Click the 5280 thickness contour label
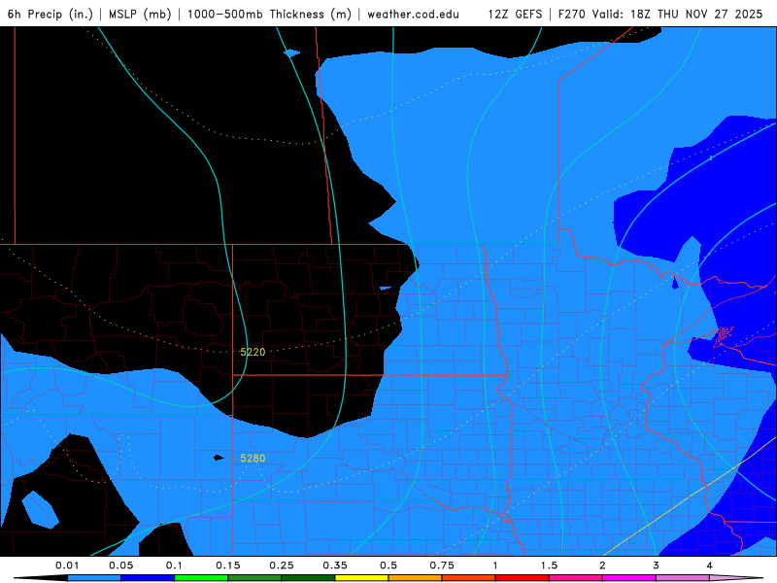This screenshot has height=583, width=777. click(x=253, y=458)
